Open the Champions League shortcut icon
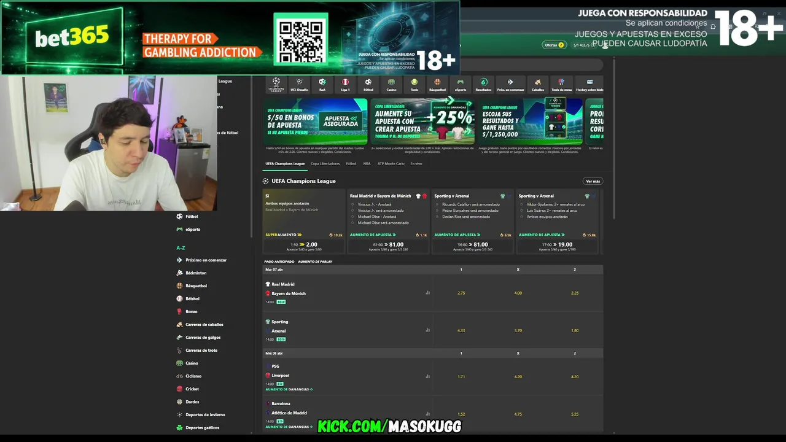 [x=276, y=85]
